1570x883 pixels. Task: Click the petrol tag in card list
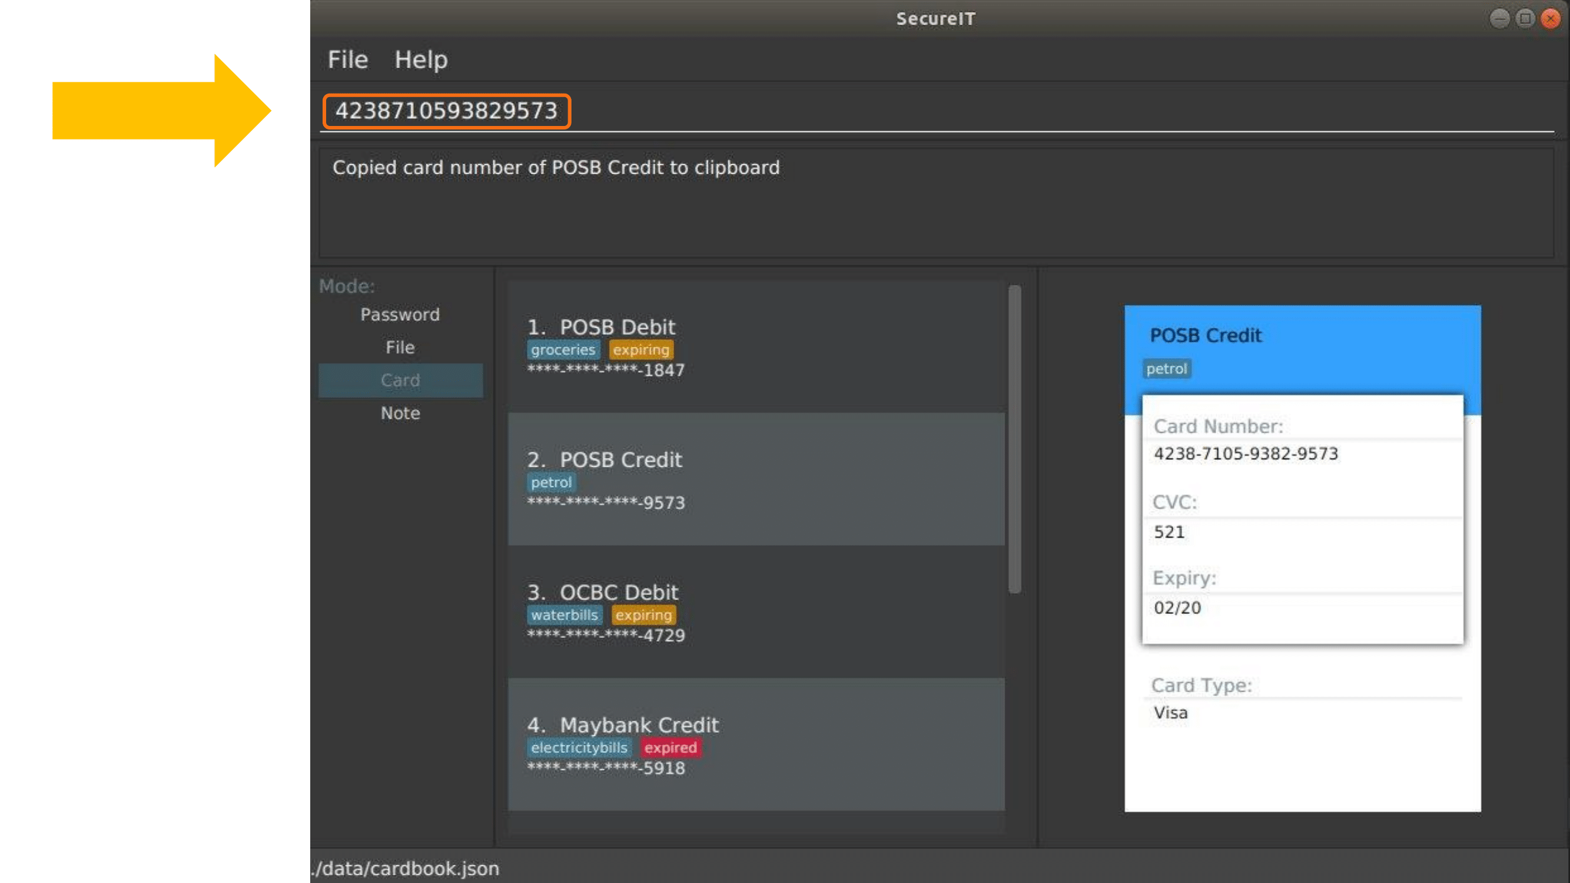pos(551,483)
